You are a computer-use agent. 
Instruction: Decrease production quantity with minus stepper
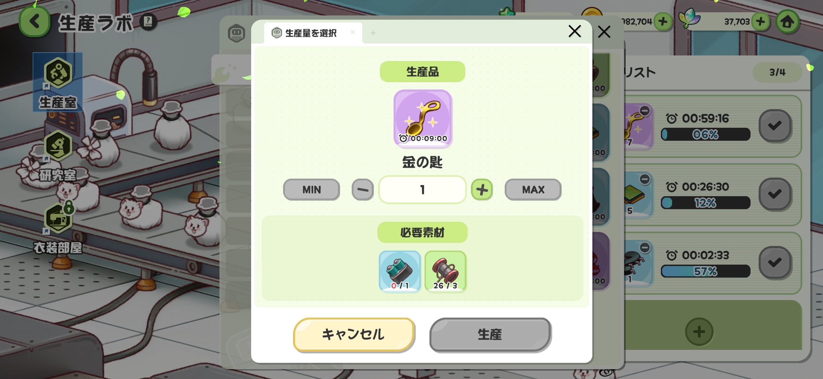point(363,190)
